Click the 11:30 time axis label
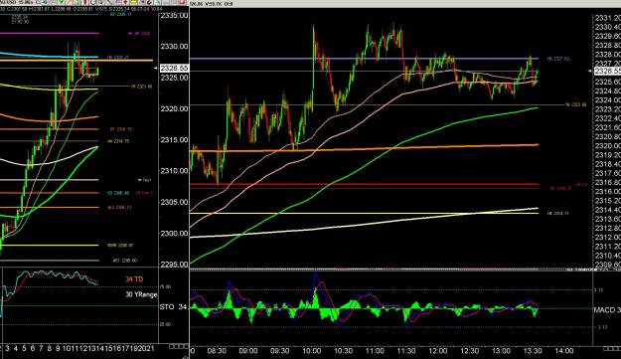 tap(406, 351)
